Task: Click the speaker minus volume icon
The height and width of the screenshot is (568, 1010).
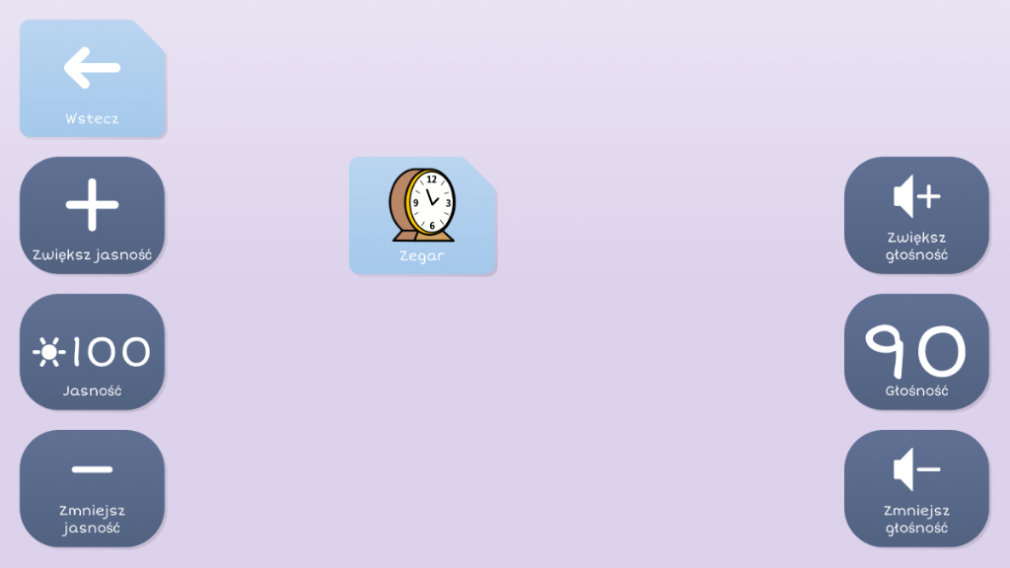Action: [916, 469]
